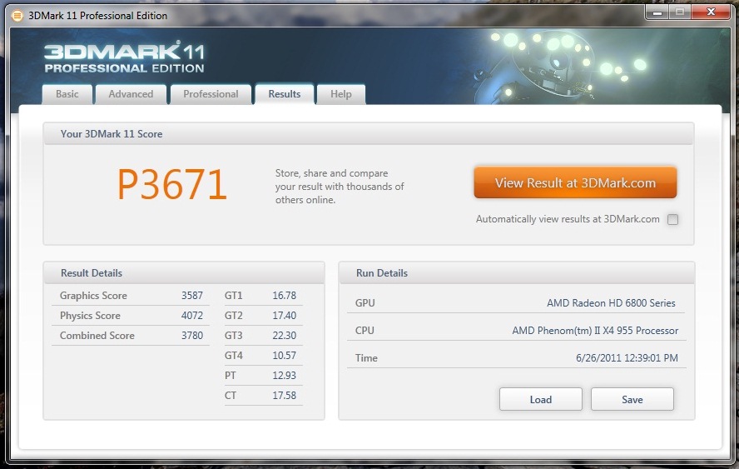739x469 pixels.
Task: Close the 3DMark 11 window
Action: [711, 12]
